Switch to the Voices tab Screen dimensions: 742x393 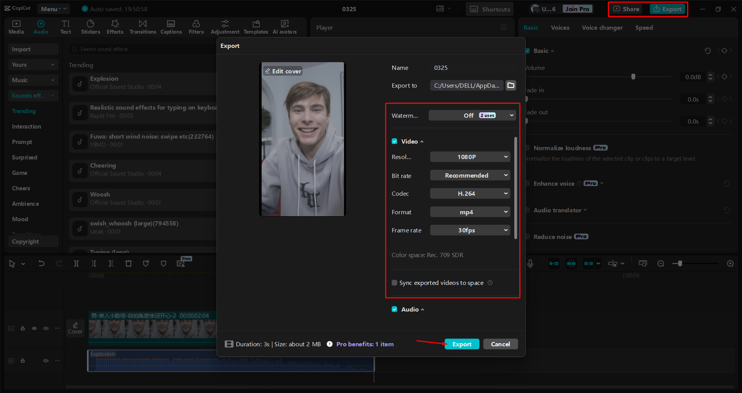click(559, 27)
